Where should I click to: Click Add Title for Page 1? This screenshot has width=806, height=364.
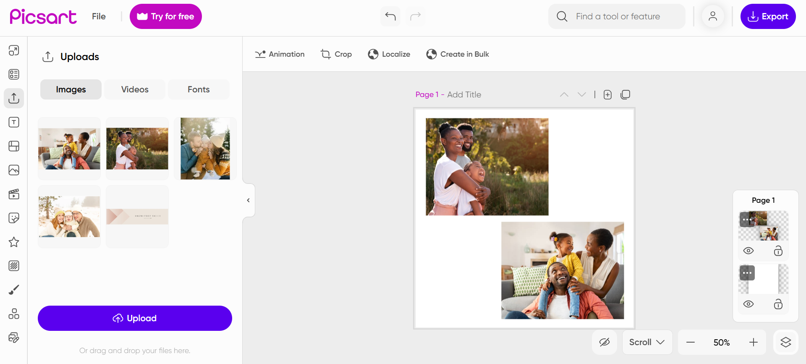click(x=464, y=94)
